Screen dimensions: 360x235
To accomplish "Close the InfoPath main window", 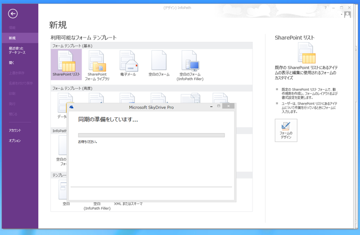I will point(349,7).
